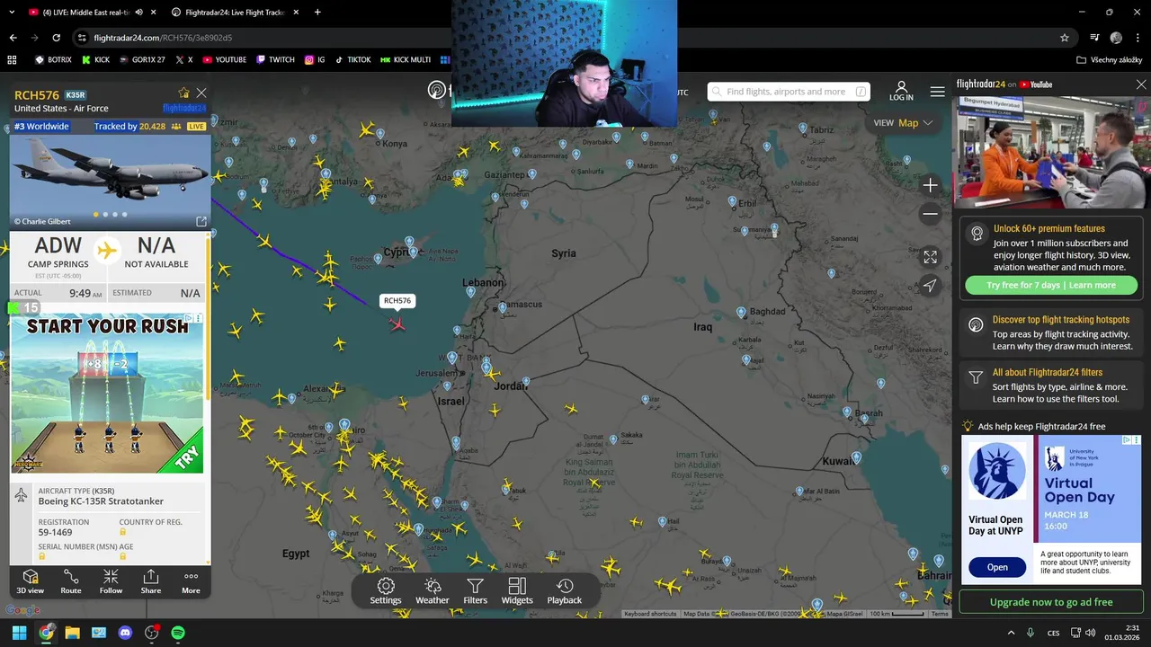Play the Flightradar24 YouTube video thumbnail
Screen dimensions: 1151x647
coord(1051,153)
